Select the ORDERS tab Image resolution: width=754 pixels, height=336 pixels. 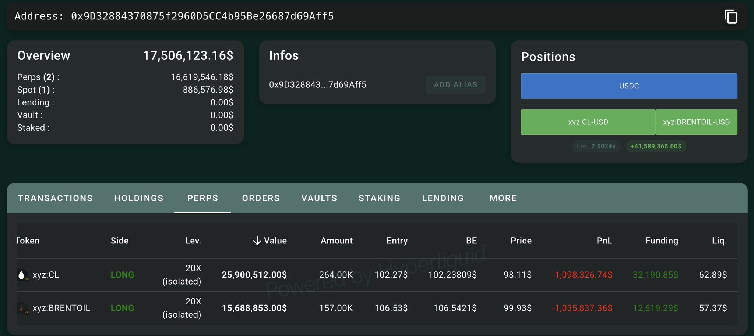click(x=261, y=198)
